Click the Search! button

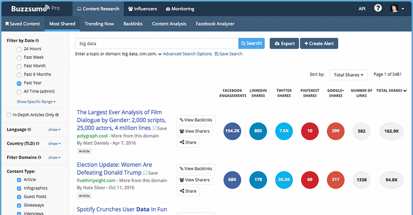251,43
